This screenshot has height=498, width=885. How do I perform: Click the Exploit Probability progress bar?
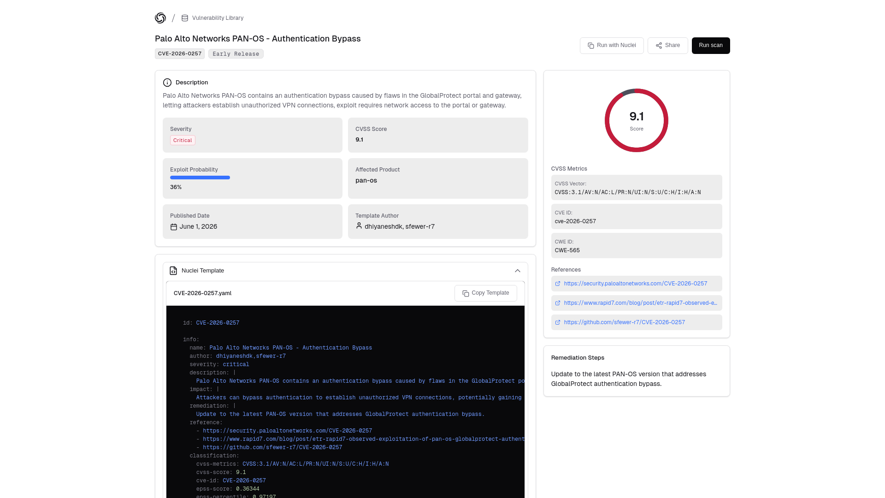[x=200, y=178]
